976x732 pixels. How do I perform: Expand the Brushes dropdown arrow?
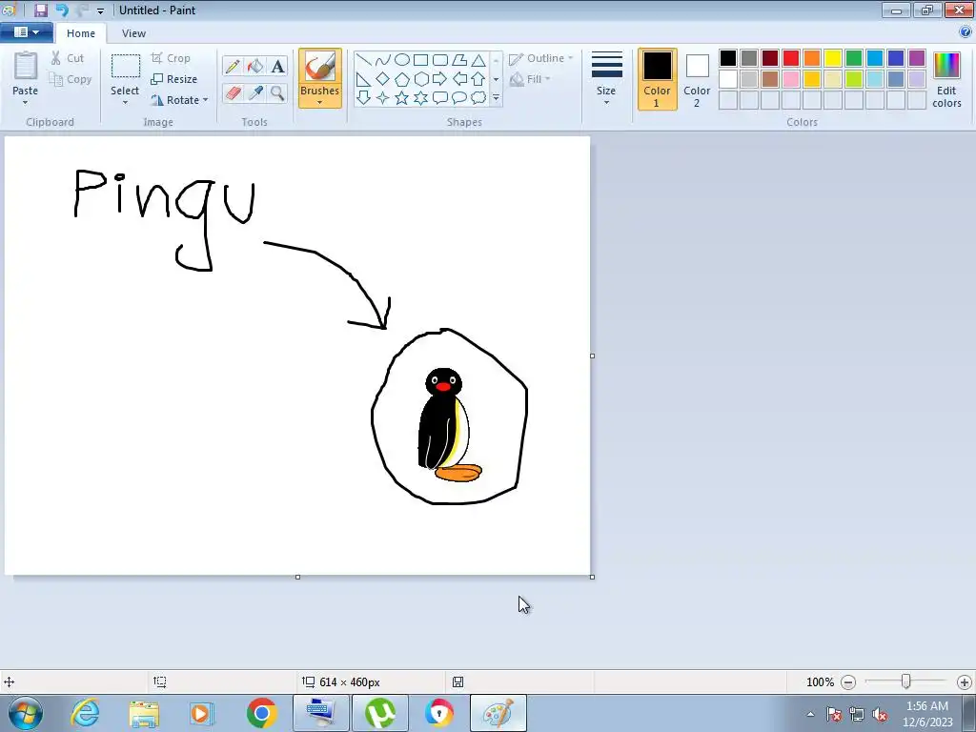[320, 103]
